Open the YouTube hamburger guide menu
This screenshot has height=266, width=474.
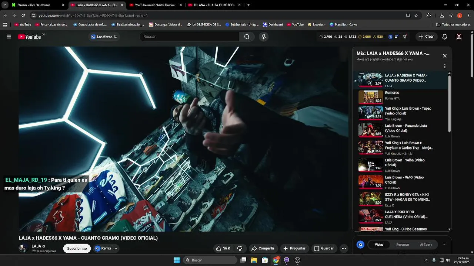pyautogui.click(x=9, y=37)
